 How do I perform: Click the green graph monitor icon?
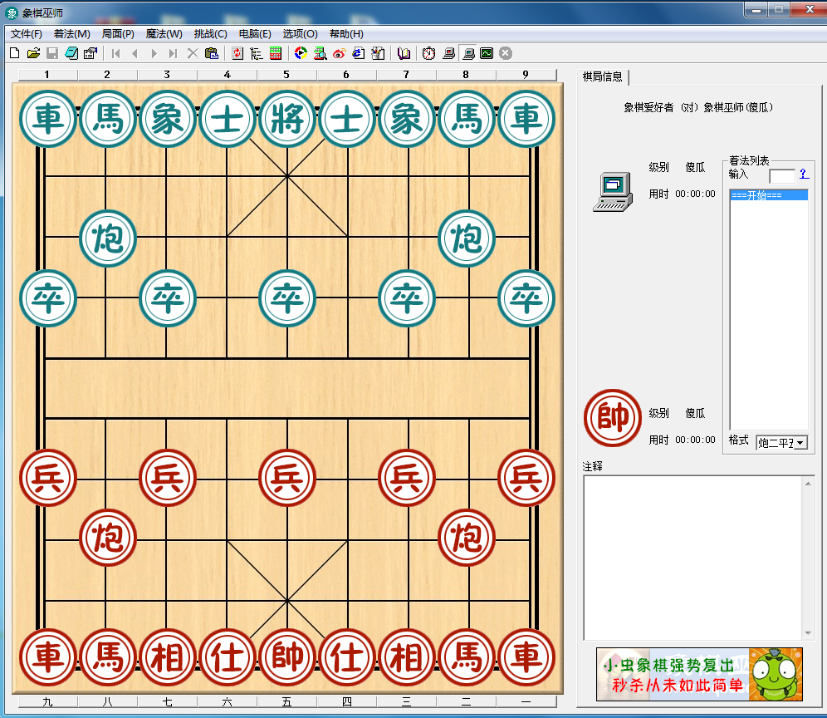click(487, 53)
